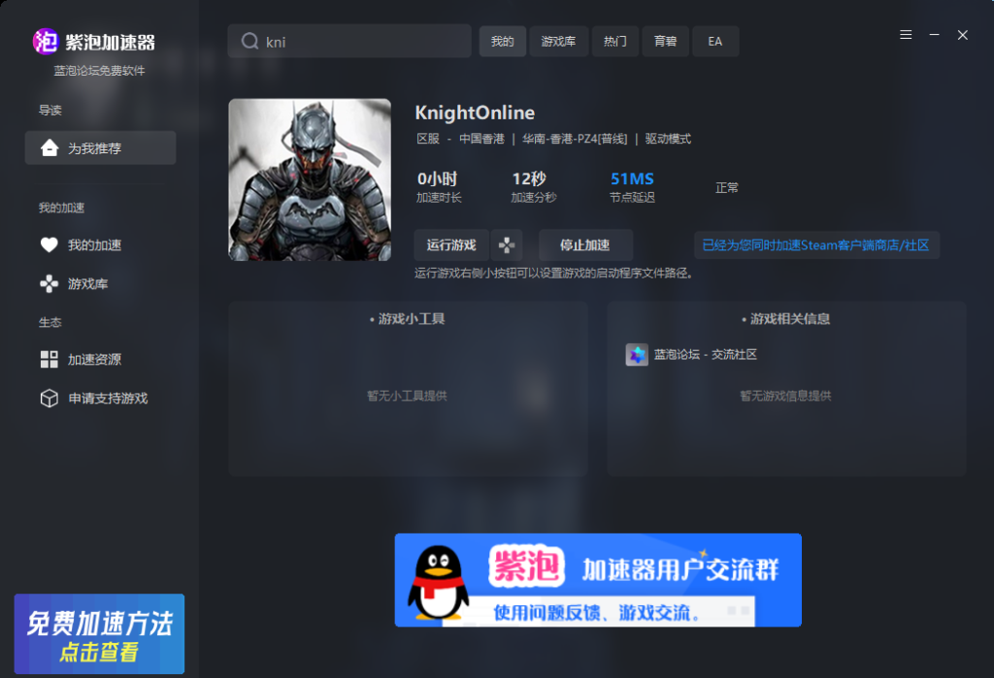
Task: Click the purple 紫泡加速器 logo icon
Action: [x=45, y=42]
